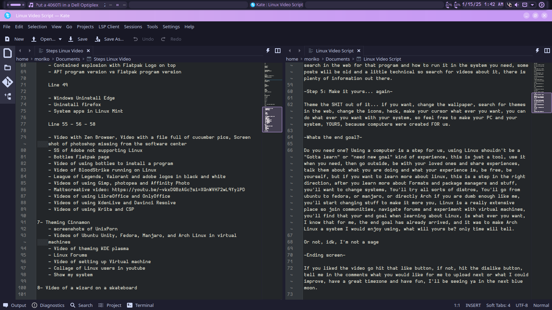Image resolution: width=552 pixels, height=310 pixels.
Task: Click Steps Linux Video in breadcrumb
Action: click(112, 59)
